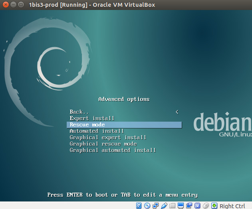Click the shared folders icon
Viewport: 252px width, 209px height.
coord(172,206)
